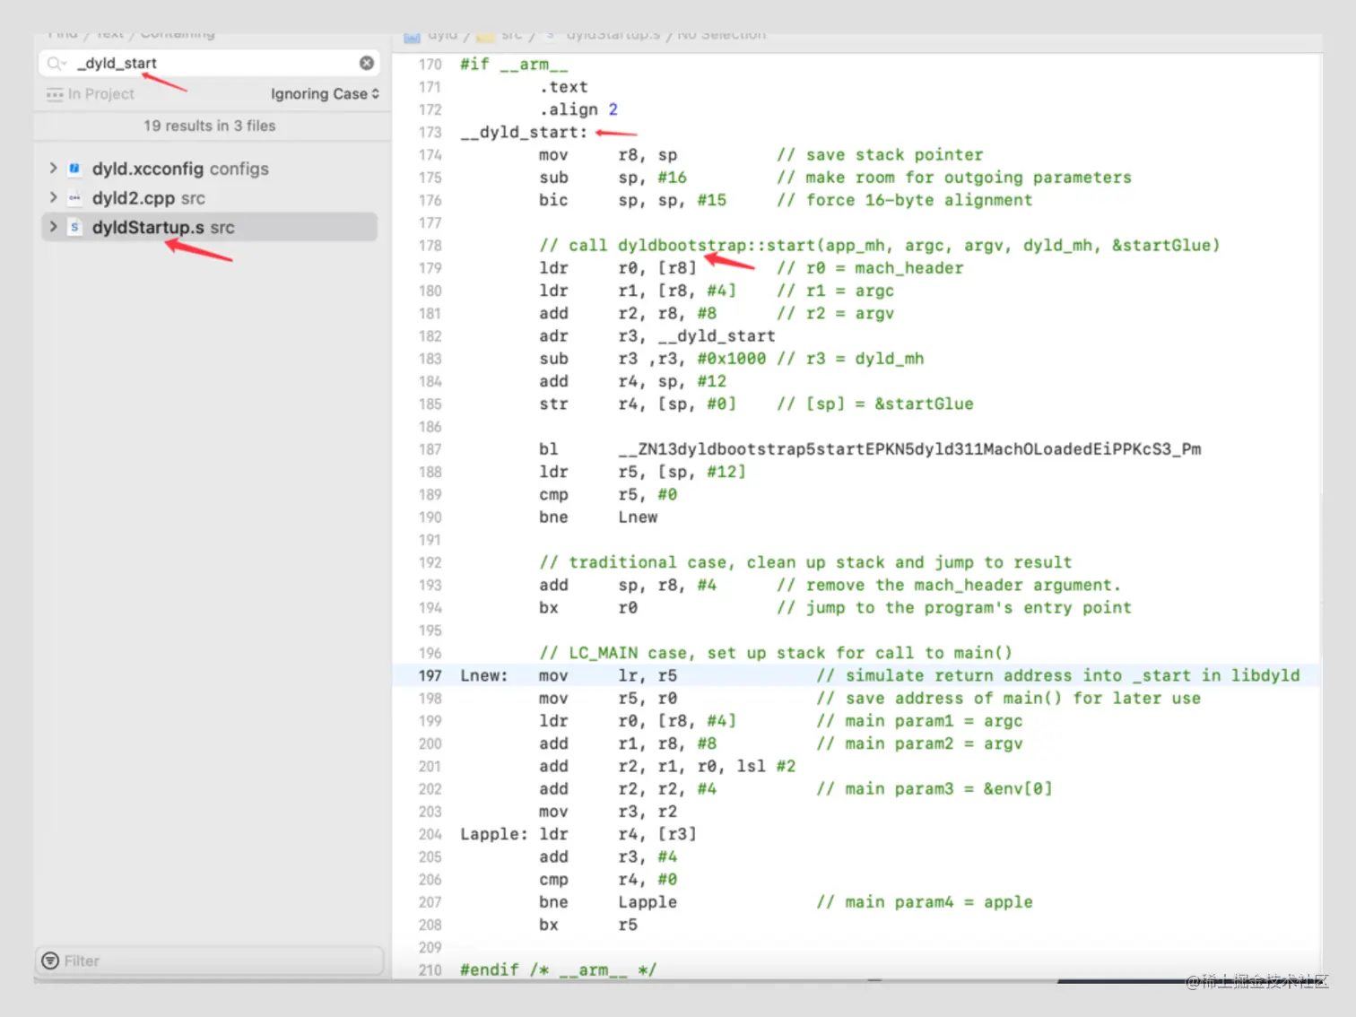Screen dimensions: 1356x1017
Task: Click the '.text' directive on line 171
Action: [563, 87]
